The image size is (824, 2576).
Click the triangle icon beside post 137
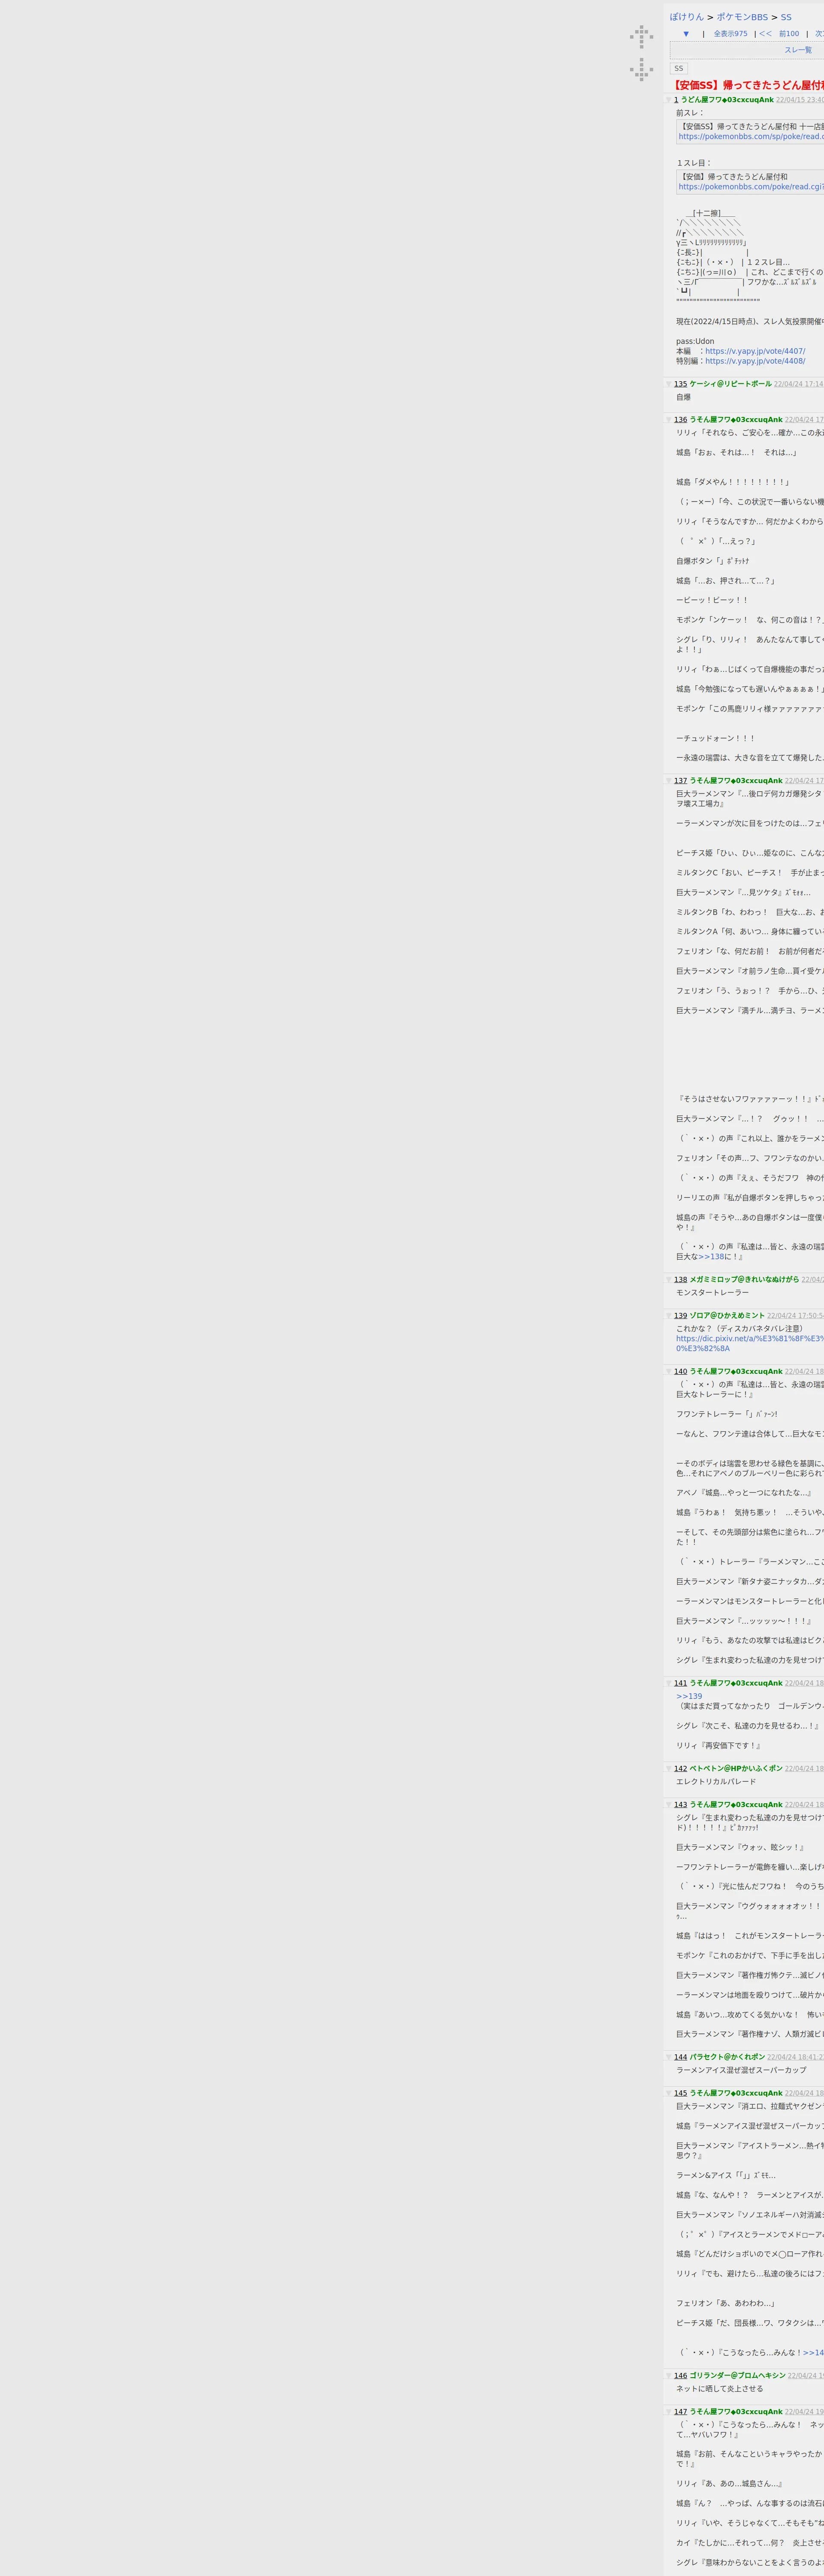point(669,781)
